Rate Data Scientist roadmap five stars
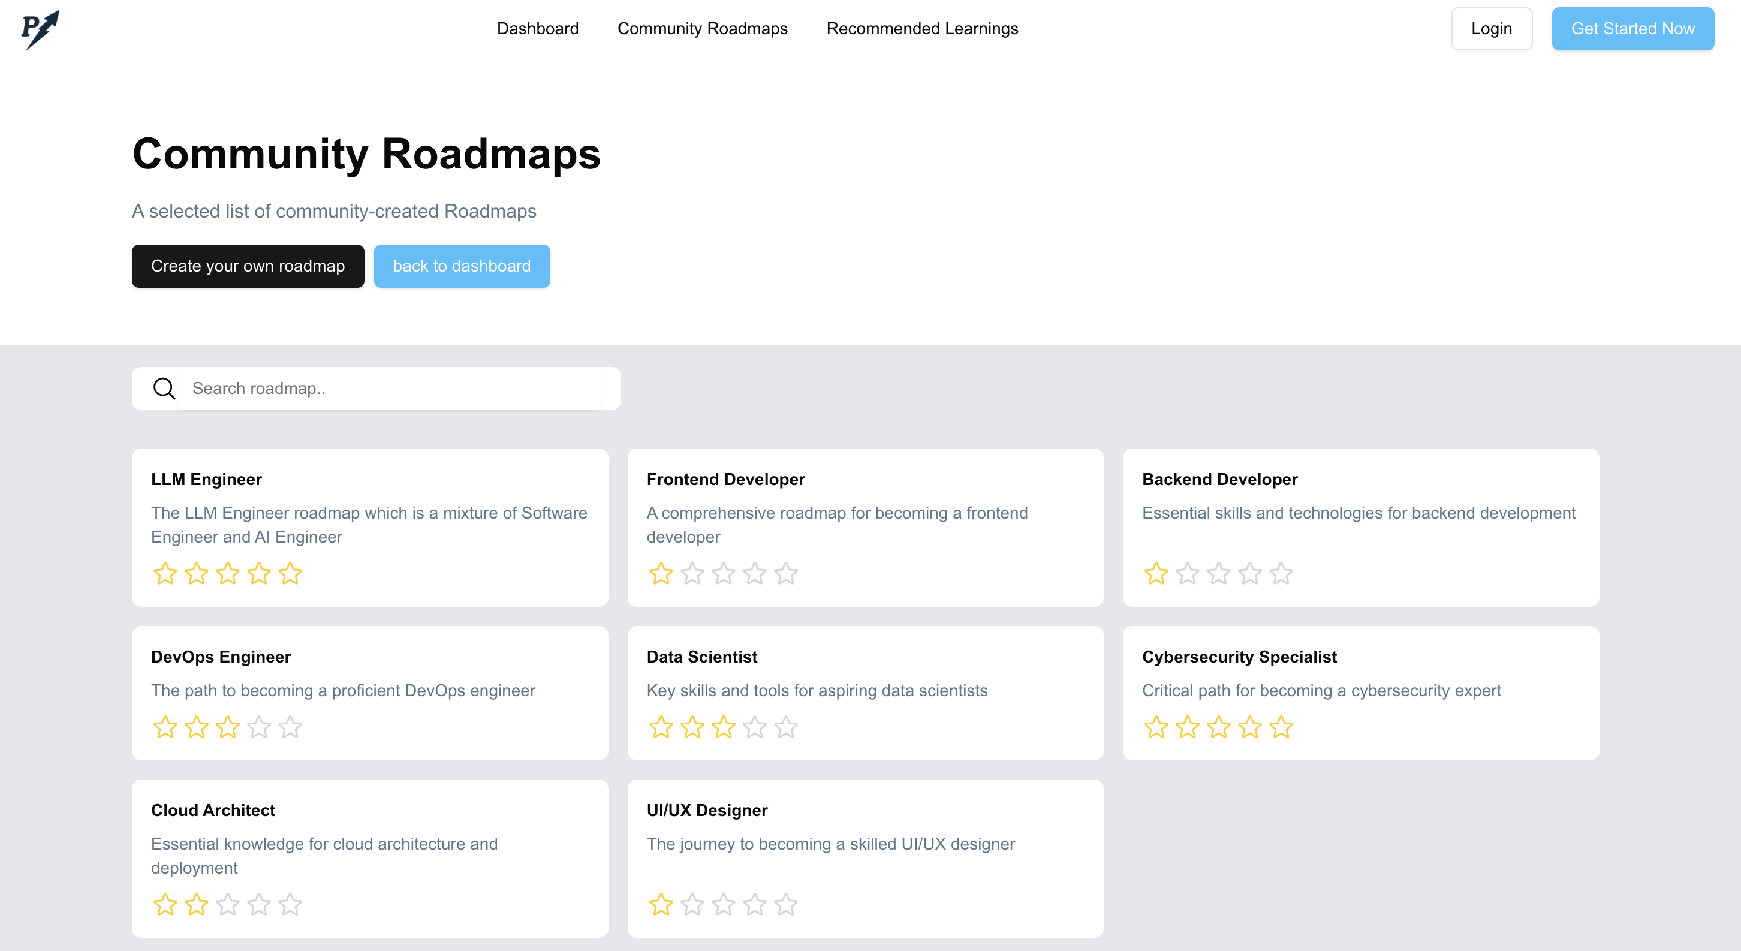The height and width of the screenshot is (951, 1741). 785,727
